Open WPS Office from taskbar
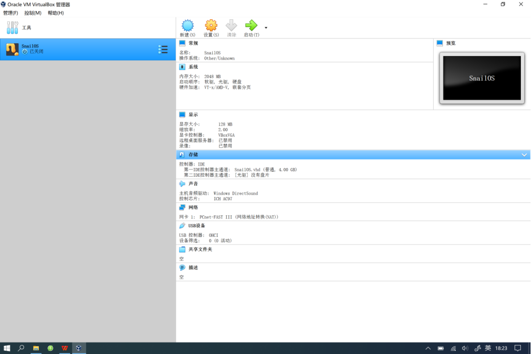 tap(65, 348)
